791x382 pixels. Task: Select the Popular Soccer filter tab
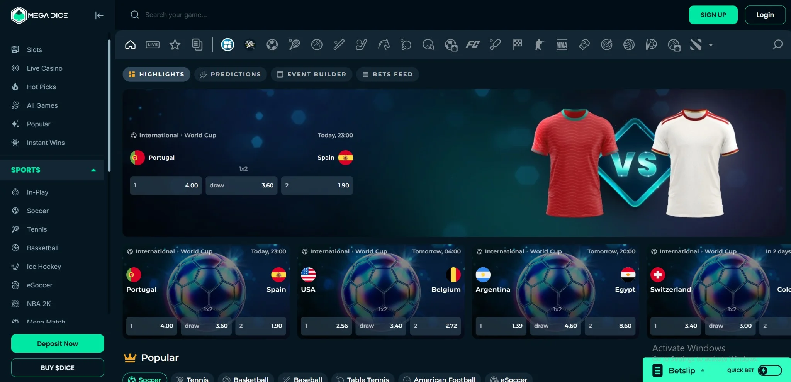pyautogui.click(x=145, y=379)
